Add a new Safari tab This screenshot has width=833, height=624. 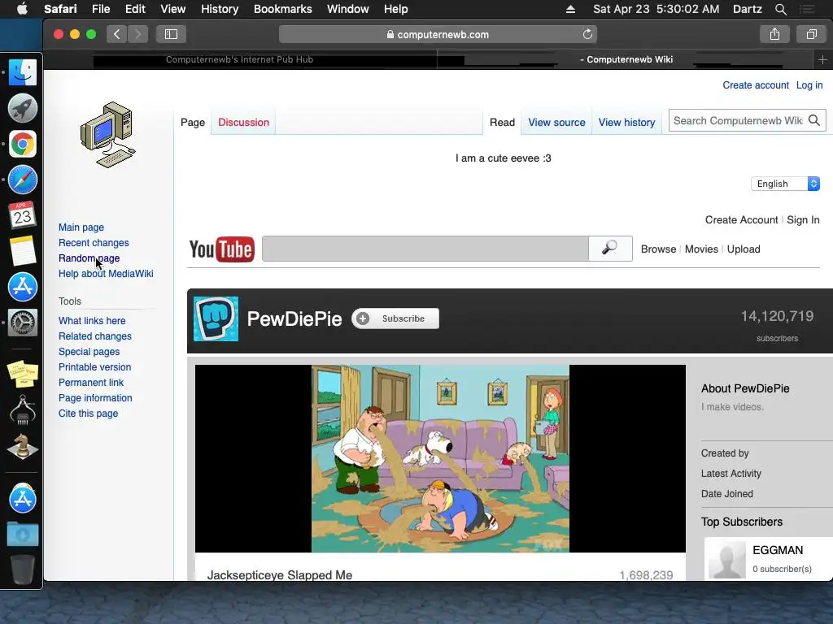tap(822, 59)
